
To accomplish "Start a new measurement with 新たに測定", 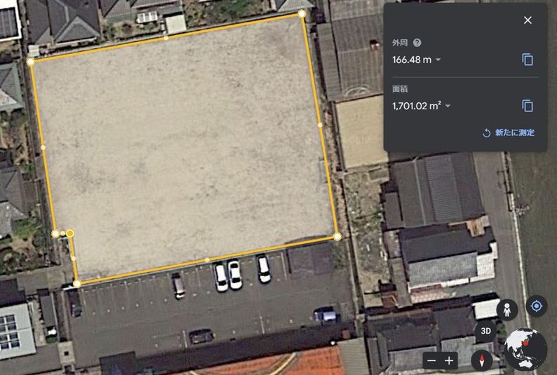I will pyautogui.click(x=509, y=132).
